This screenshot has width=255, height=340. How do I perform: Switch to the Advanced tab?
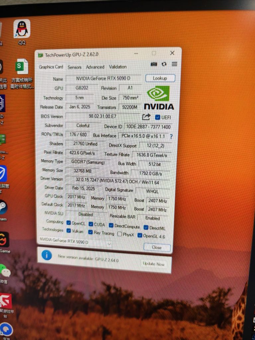(x=95, y=67)
